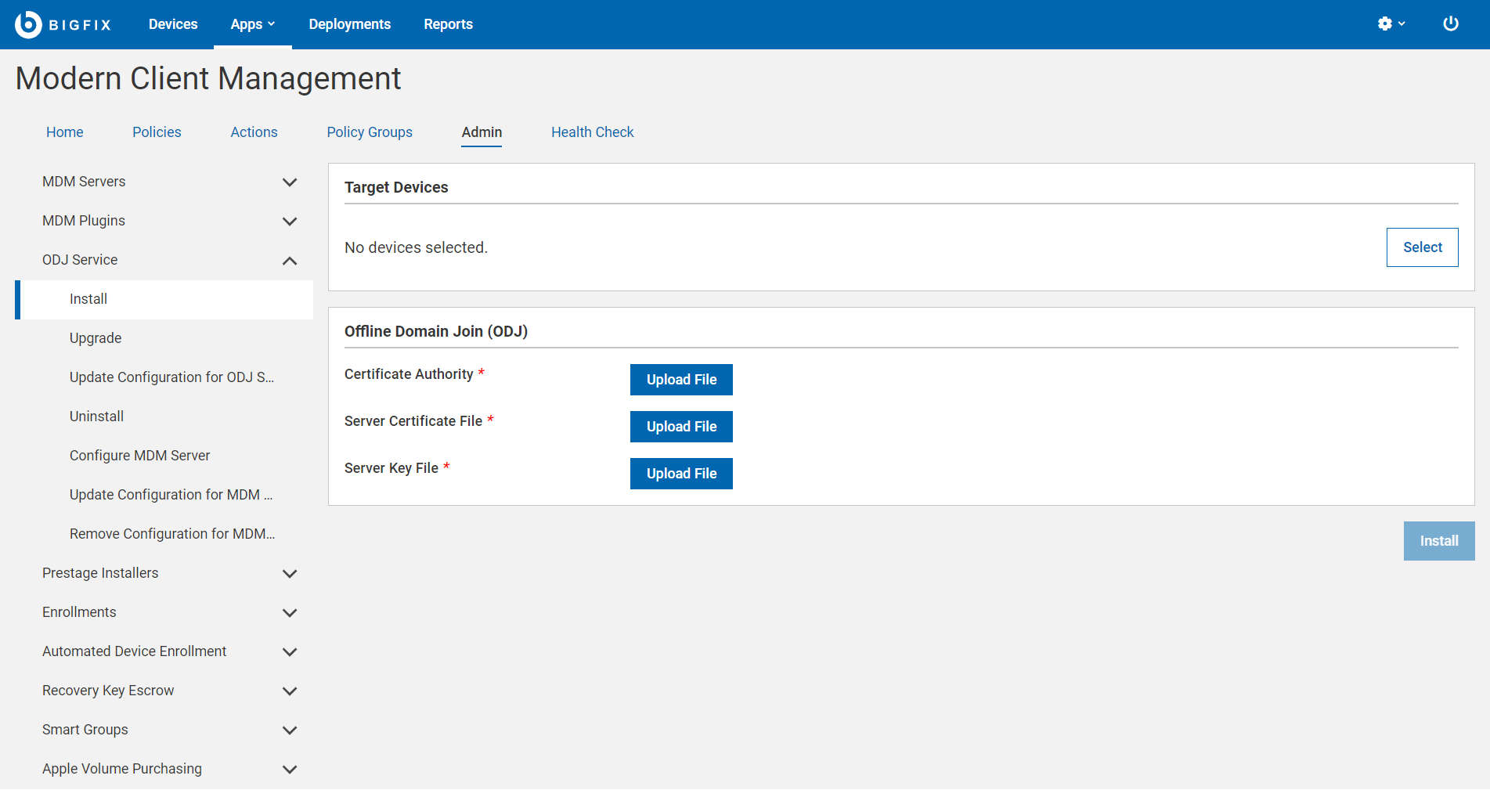Expand the MDM Servers section
This screenshot has width=1490, height=808.
289,182
